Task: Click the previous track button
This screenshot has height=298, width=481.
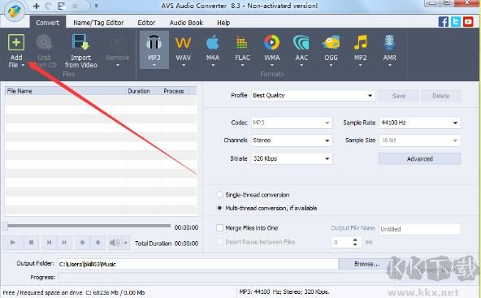Action: click(x=49, y=243)
